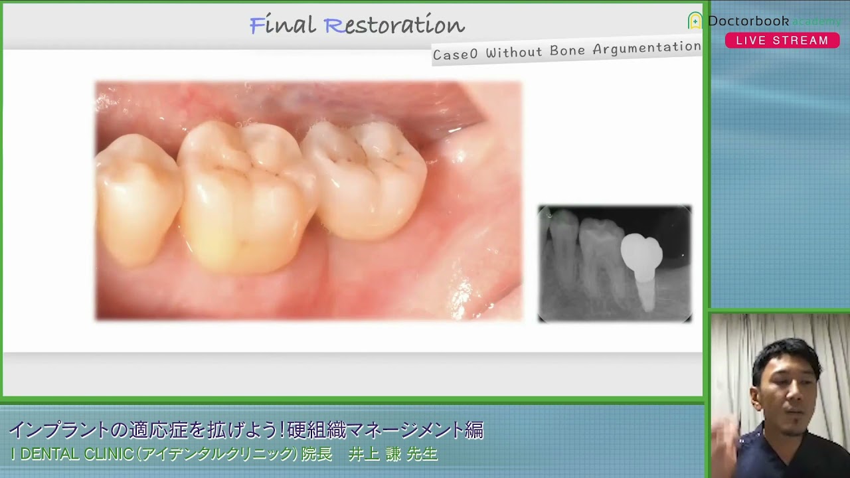
Task: Open the dental X-ray image
Action: (x=614, y=264)
